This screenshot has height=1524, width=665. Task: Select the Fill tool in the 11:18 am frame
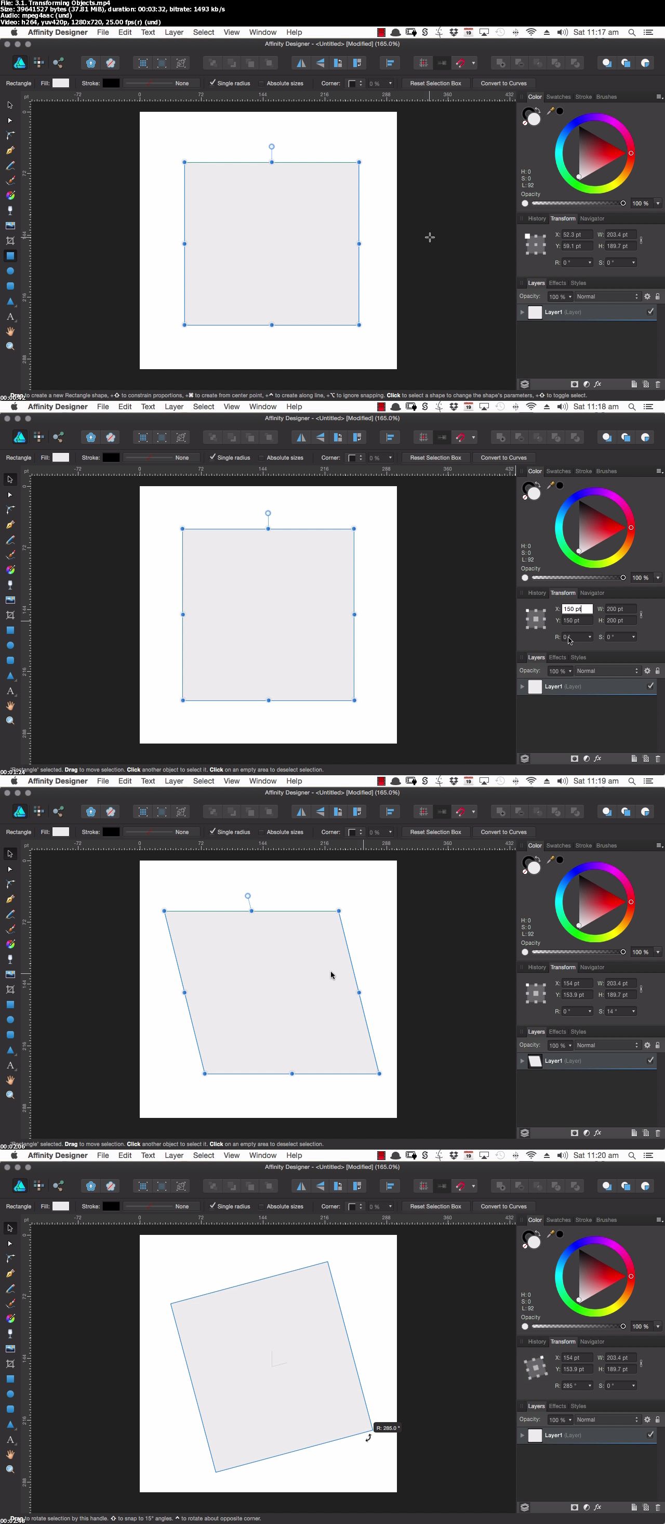coord(10,570)
